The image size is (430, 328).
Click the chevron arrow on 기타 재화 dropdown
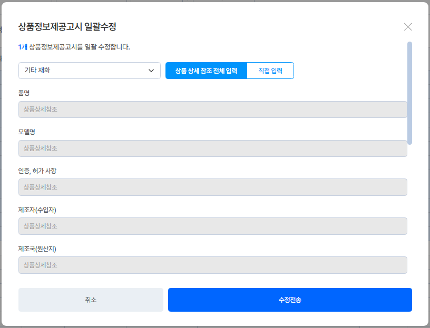tap(151, 71)
